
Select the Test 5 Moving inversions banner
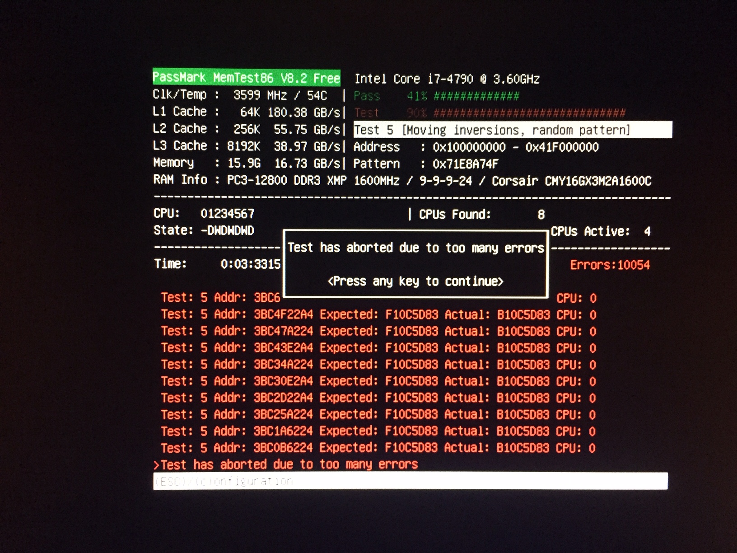(513, 130)
